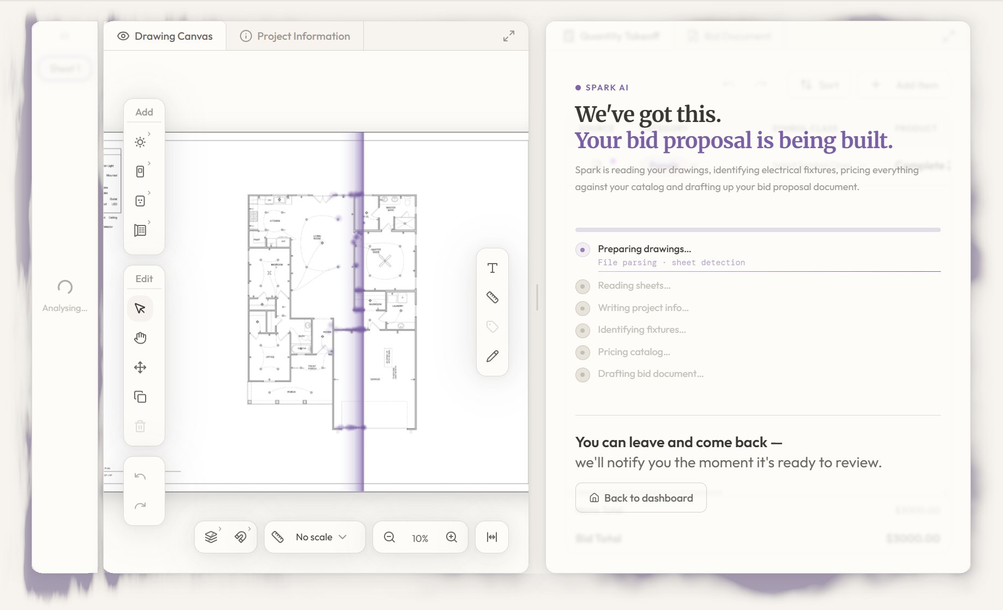
Task: Select the panel board Add tool
Action: [x=141, y=229]
